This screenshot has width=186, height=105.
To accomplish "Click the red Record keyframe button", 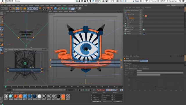I will coord(98,90).
